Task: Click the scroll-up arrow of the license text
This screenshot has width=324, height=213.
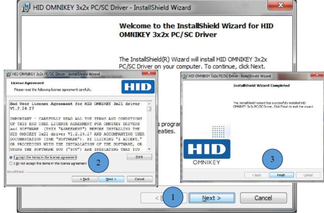Action: coord(149,103)
